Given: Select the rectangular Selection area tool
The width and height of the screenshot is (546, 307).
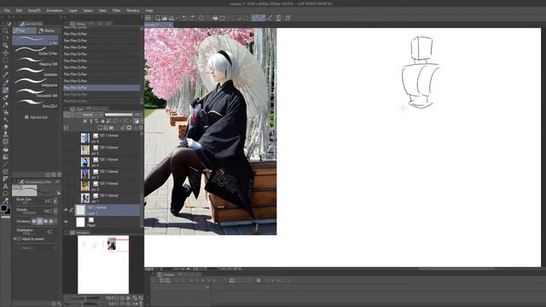Looking at the screenshot, I should click(5, 60).
